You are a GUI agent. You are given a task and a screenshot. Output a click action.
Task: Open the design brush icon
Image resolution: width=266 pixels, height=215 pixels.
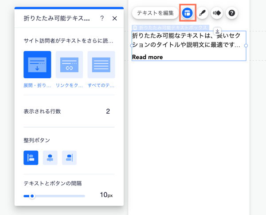[202, 13]
